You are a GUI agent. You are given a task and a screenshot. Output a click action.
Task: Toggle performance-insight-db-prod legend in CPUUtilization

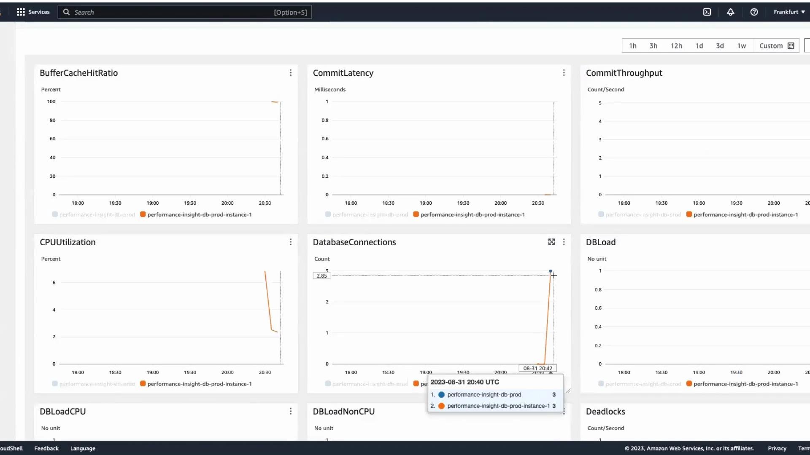(x=93, y=384)
